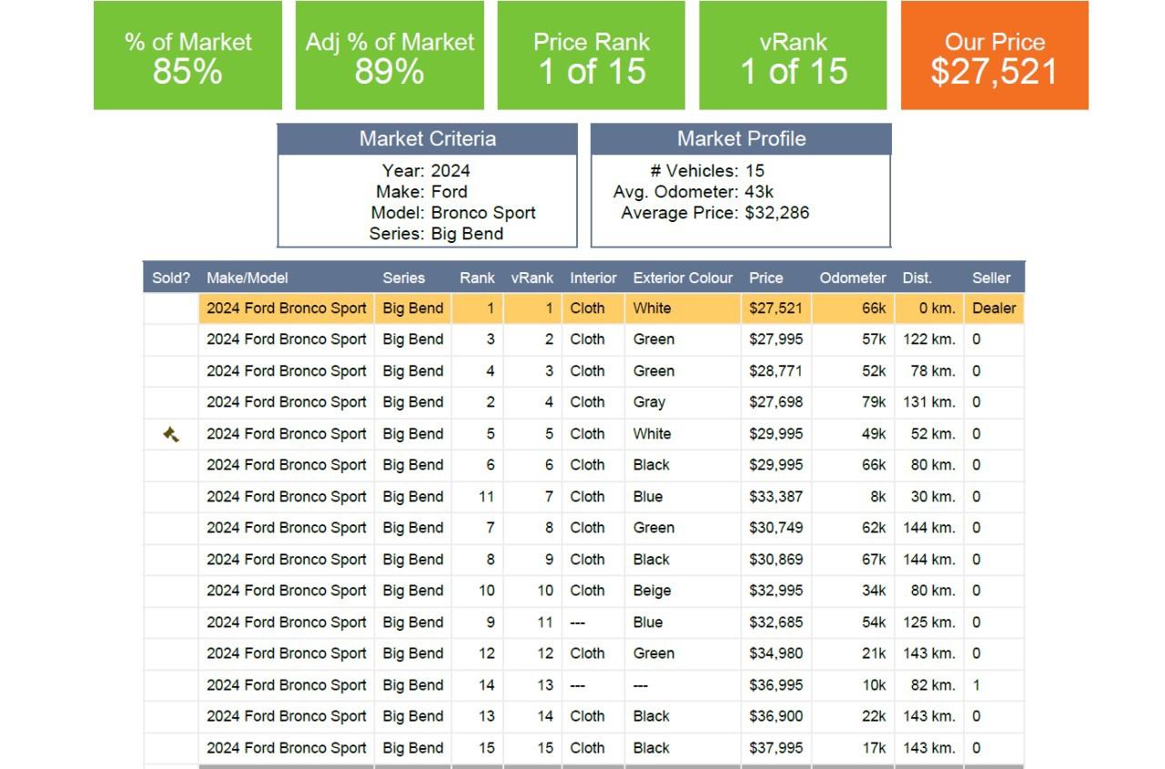This screenshot has height=769, width=1165.
Task: Open the Adj % of Market tile
Action: [390, 56]
